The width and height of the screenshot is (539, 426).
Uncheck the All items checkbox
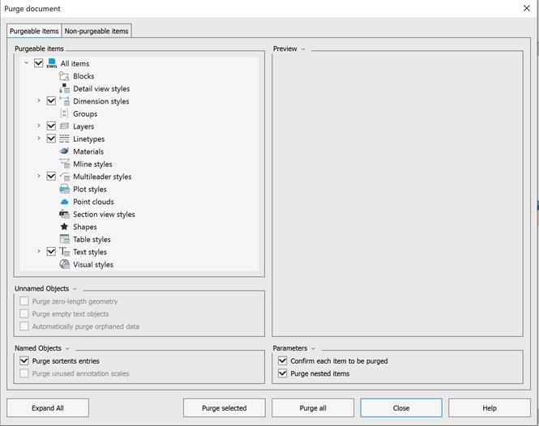coord(39,63)
